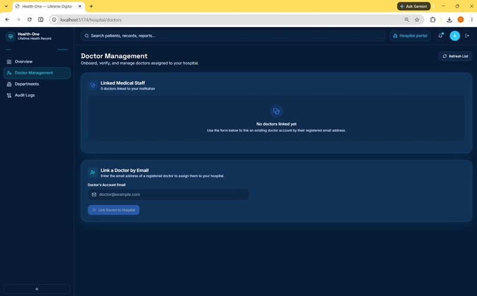Click the Link Doctor to Hospital button
The height and width of the screenshot is (296, 477).
[x=114, y=210]
